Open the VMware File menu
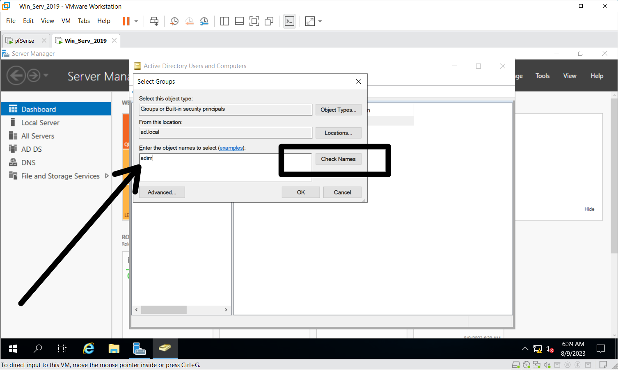The width and height of the screenshot is (618, 370). (11, 21)
